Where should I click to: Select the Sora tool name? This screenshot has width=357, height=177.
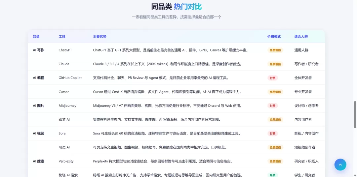[x=62, y=133]
